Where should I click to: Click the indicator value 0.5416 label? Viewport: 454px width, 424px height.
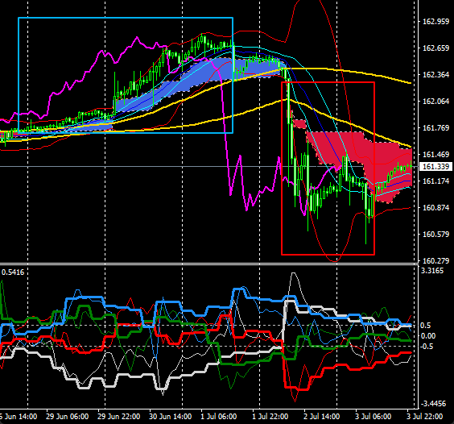pyautogui.click(x=13, y=272)
